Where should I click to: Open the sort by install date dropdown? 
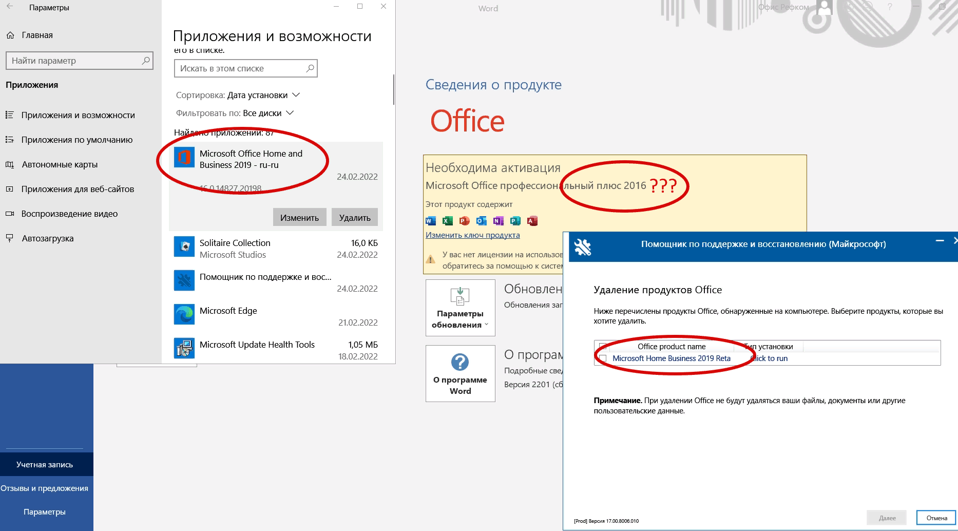point(263,95)
